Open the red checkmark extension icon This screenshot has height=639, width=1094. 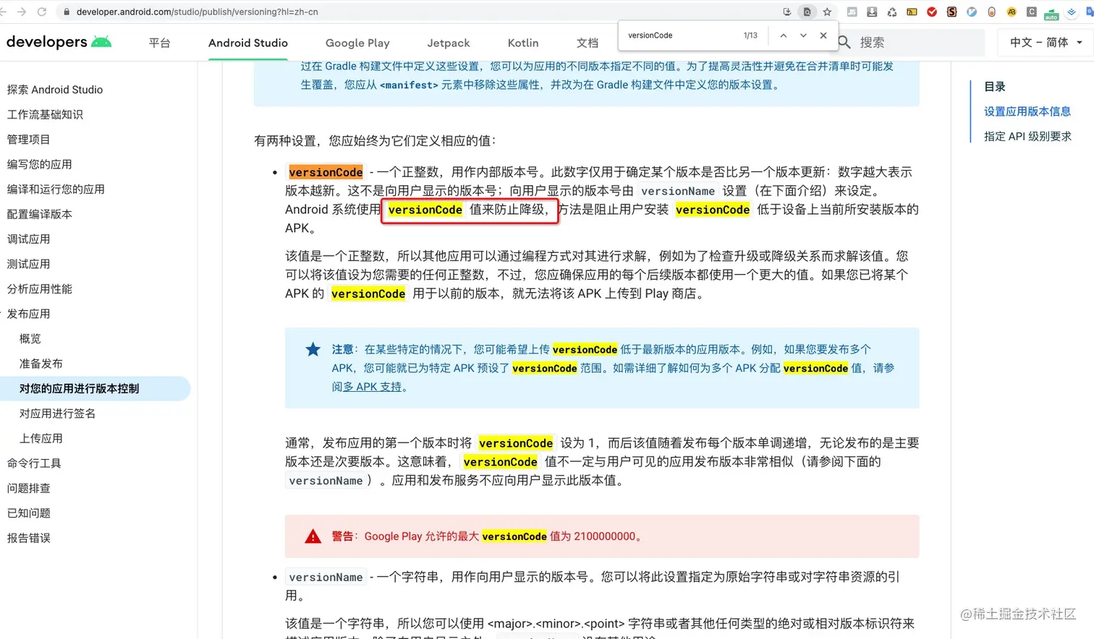(932, 12)
